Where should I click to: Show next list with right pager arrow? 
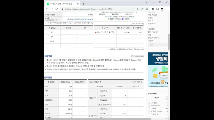tap(153, 45)
